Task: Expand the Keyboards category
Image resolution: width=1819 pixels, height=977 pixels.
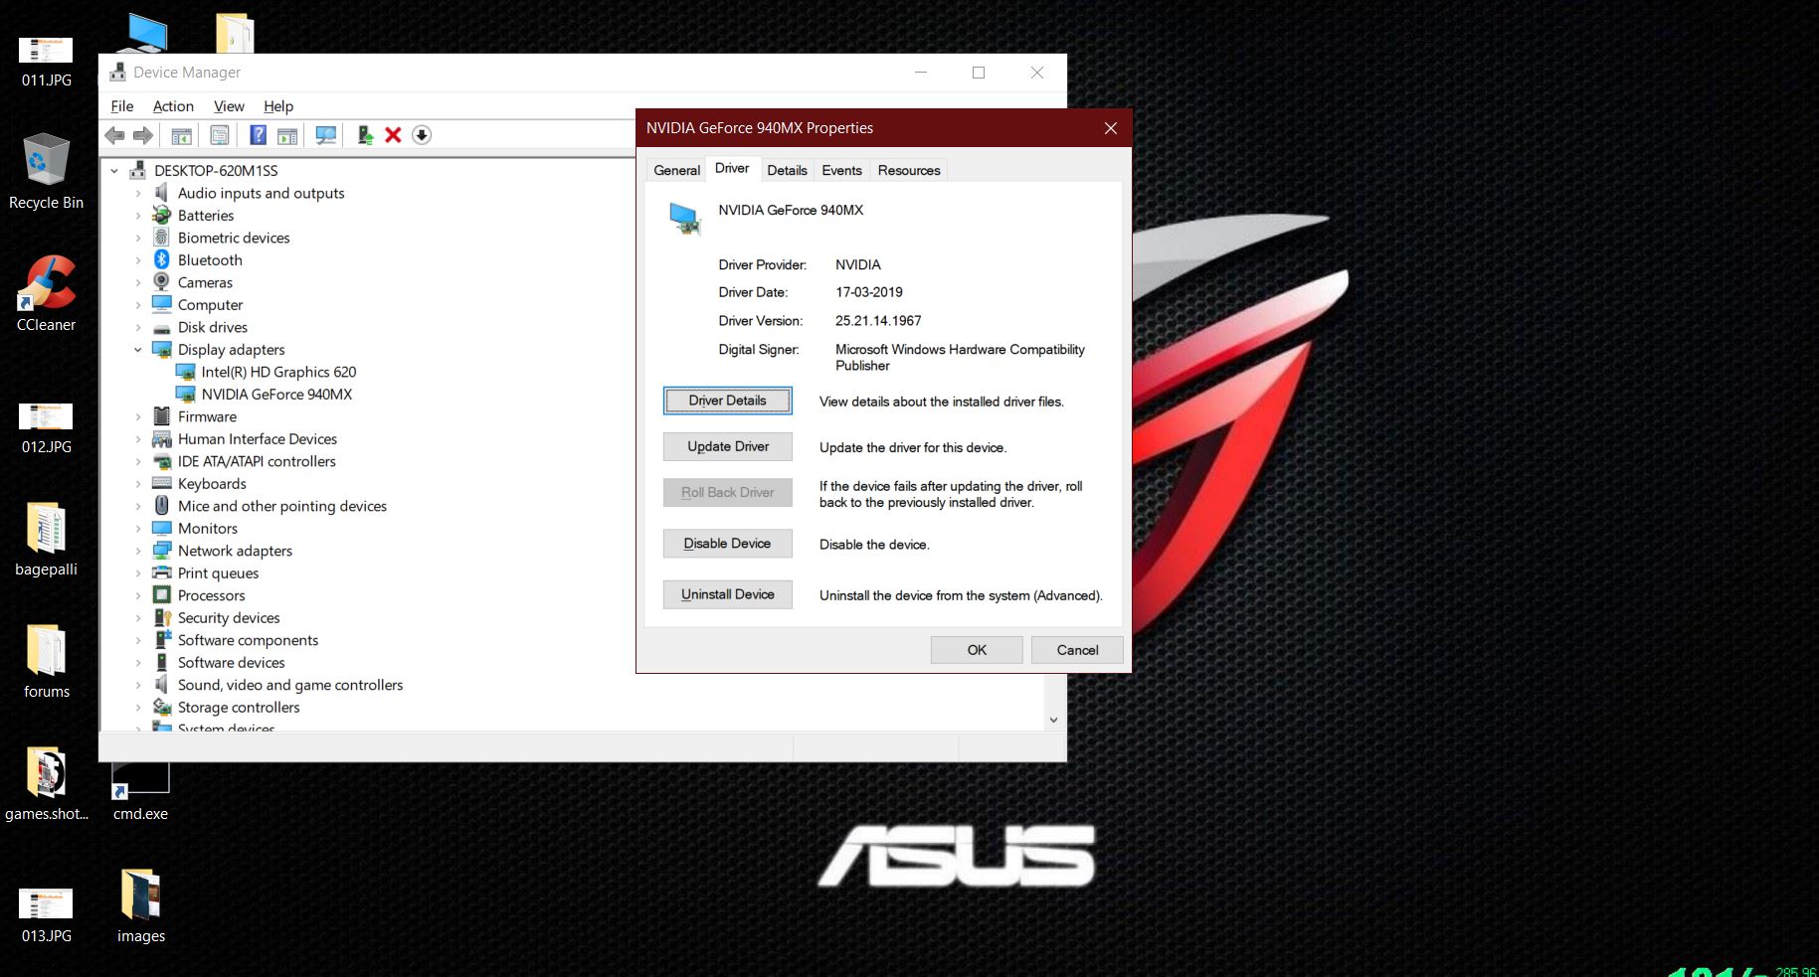Action: tap(138, 484)
